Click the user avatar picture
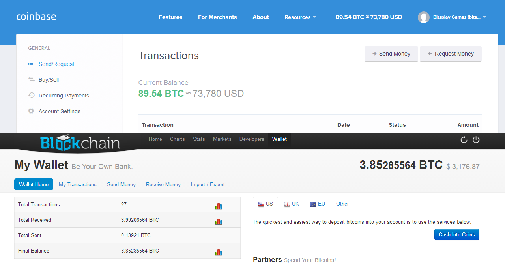Screen dimensions: 505x266 click(x=424, y=17)
